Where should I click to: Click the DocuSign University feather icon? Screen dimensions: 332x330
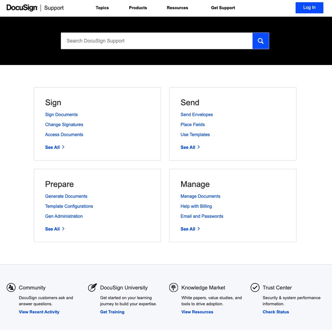coord(92,287)
